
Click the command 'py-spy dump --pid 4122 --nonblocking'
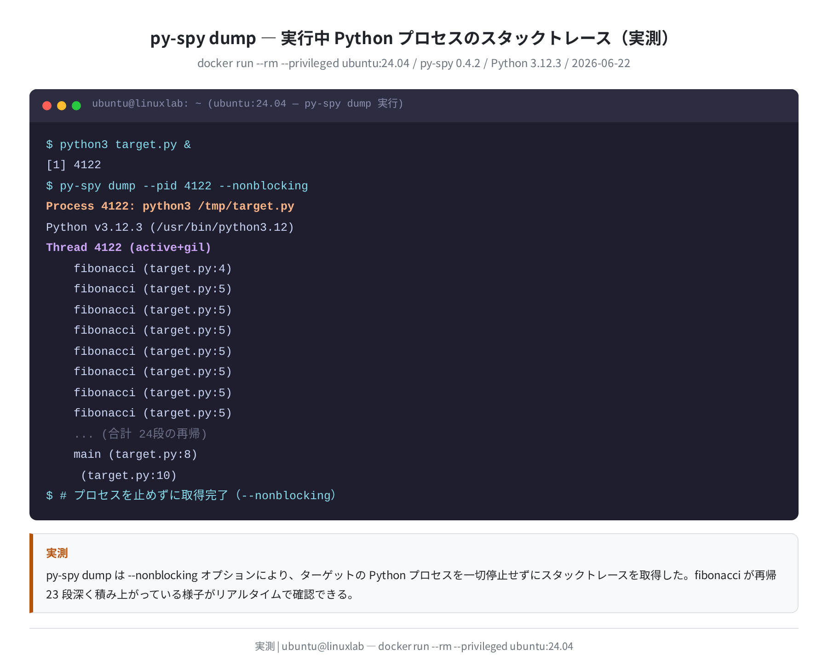[x=184, y=186]
